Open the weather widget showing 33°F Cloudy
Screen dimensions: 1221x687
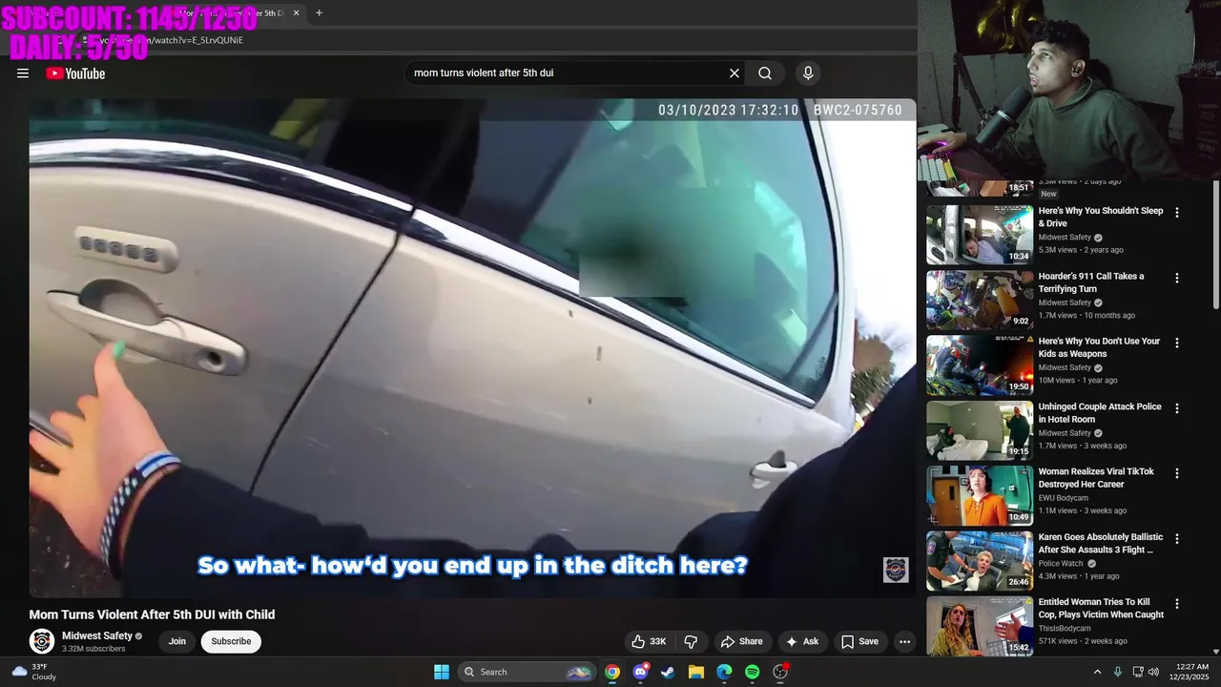(x=33, y=672)
